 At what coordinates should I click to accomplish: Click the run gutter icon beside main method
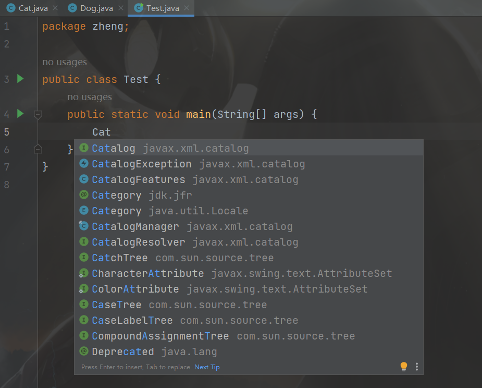[20, 114]
